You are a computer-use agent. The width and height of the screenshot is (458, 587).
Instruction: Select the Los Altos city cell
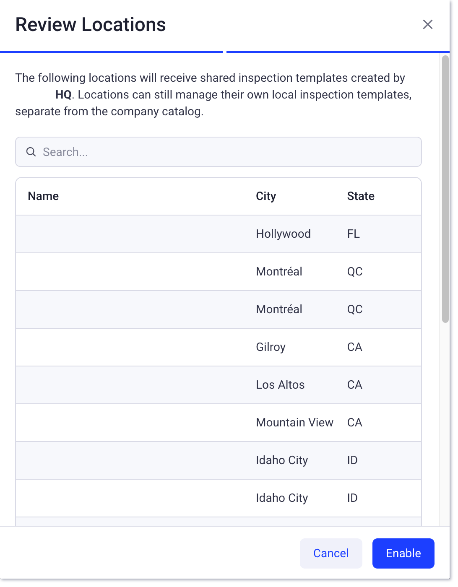tap(280, 385)
